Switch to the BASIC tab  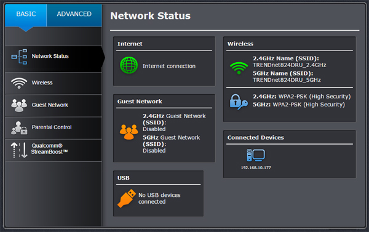pyautogui.click(x=26, y=15)
